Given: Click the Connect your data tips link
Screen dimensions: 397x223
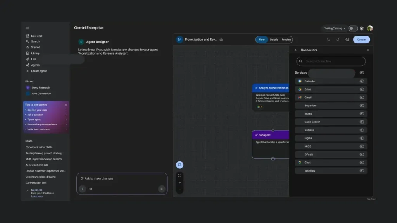Looking at the screenshot, I should click(38, 110).
